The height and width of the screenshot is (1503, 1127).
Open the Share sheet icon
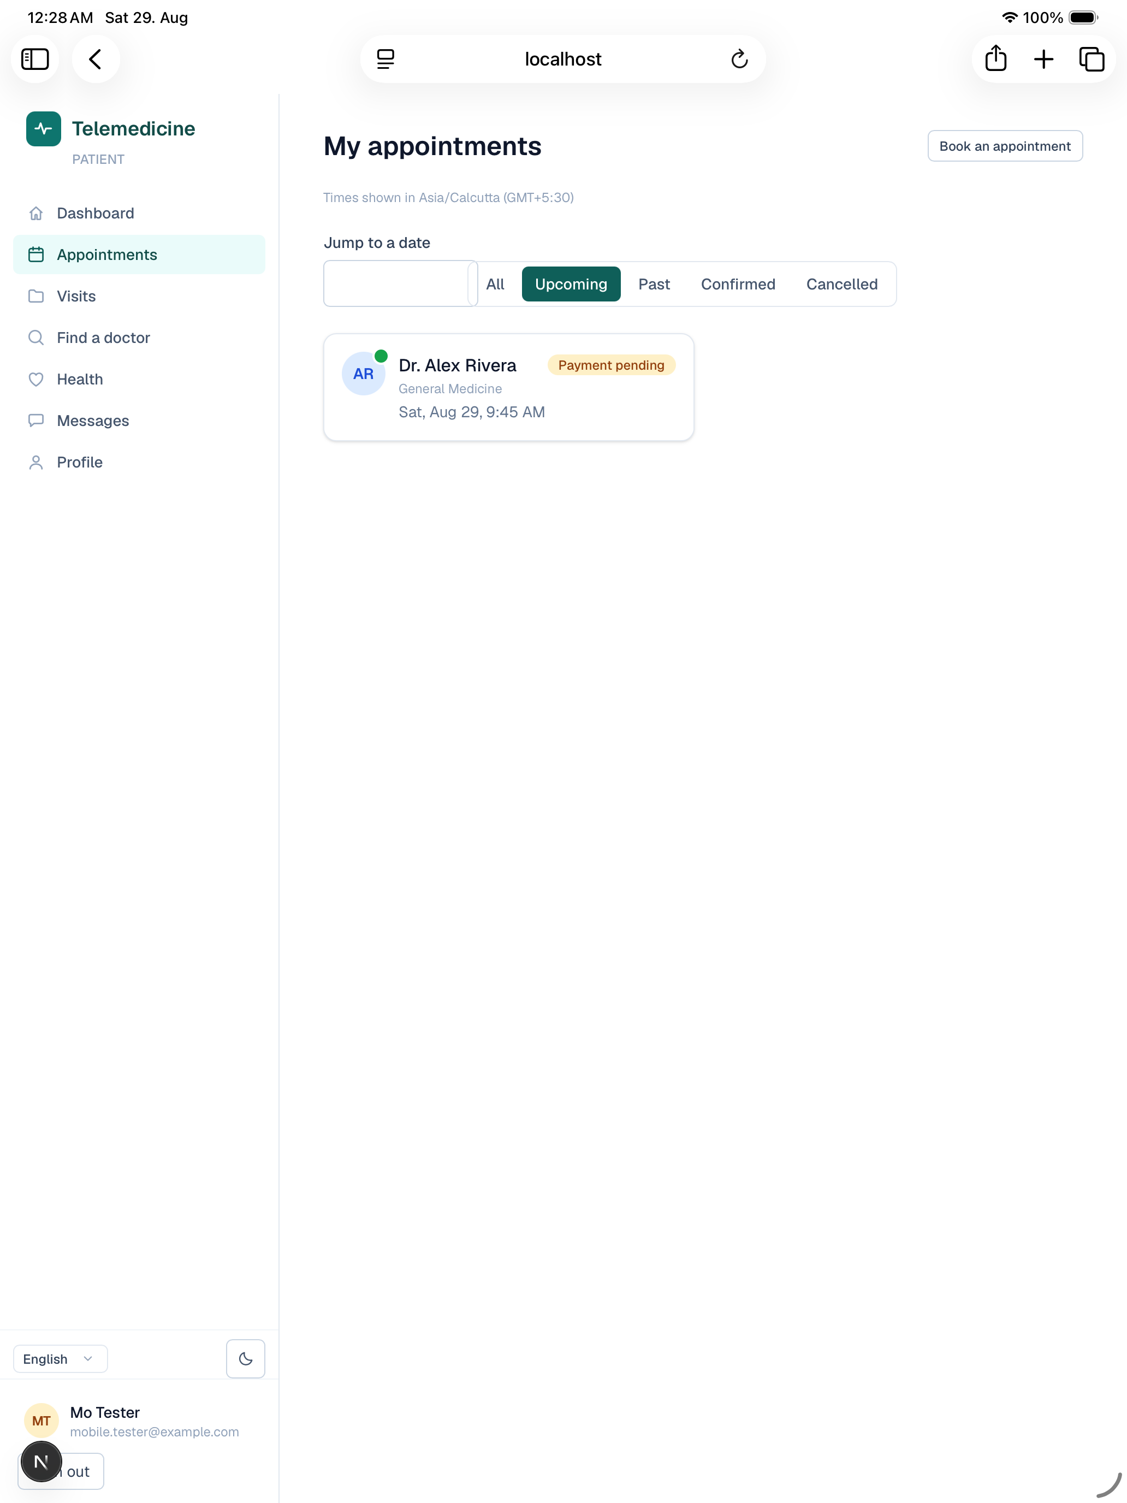click(x=995, y=59)
